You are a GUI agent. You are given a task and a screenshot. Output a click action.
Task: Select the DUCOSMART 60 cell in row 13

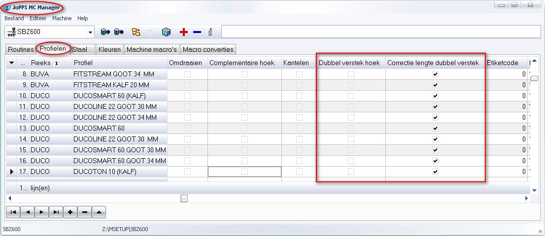(119, 128)
